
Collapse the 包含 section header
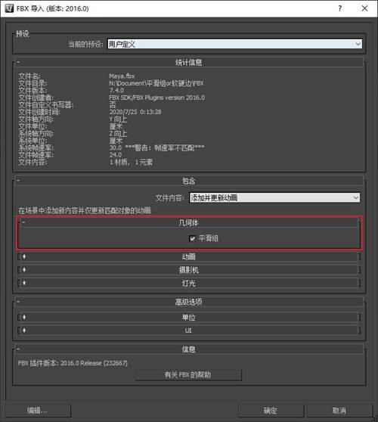click(x=189, y=181)
